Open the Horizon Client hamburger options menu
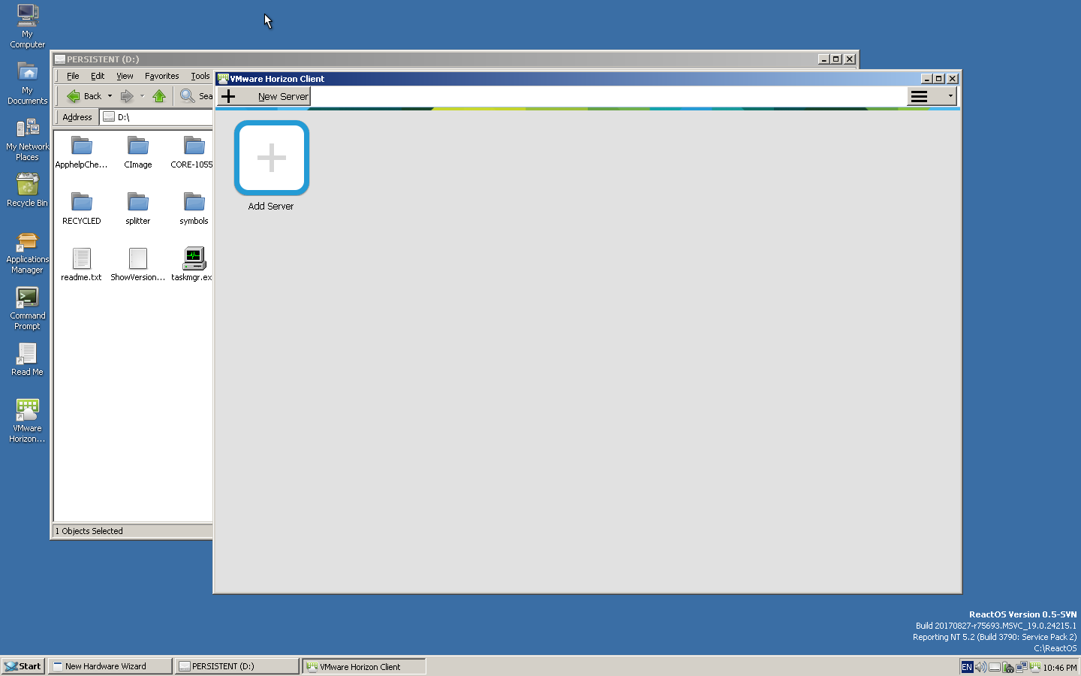 click(x=932, y=96)
